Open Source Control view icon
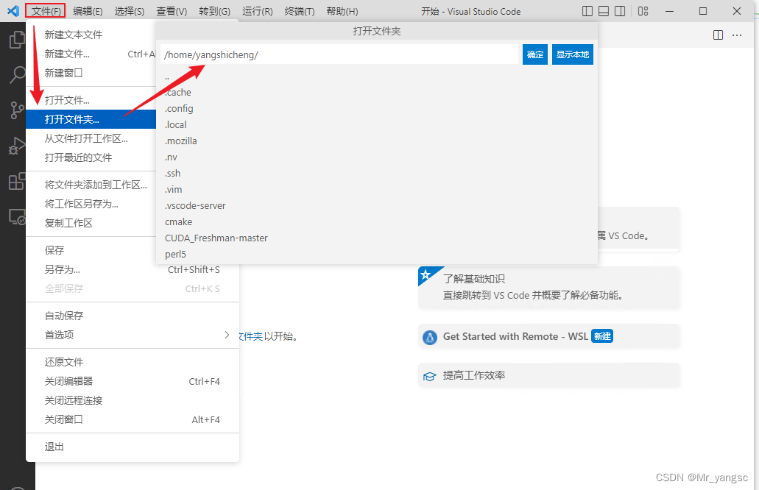The width and height of the screenshot is (759, 490). click(17, 110)
